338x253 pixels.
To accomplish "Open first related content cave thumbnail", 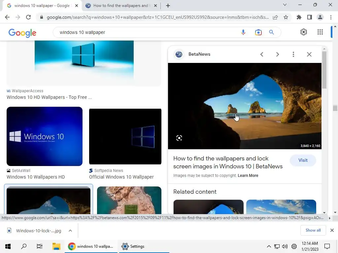I will tap(209, 207).
